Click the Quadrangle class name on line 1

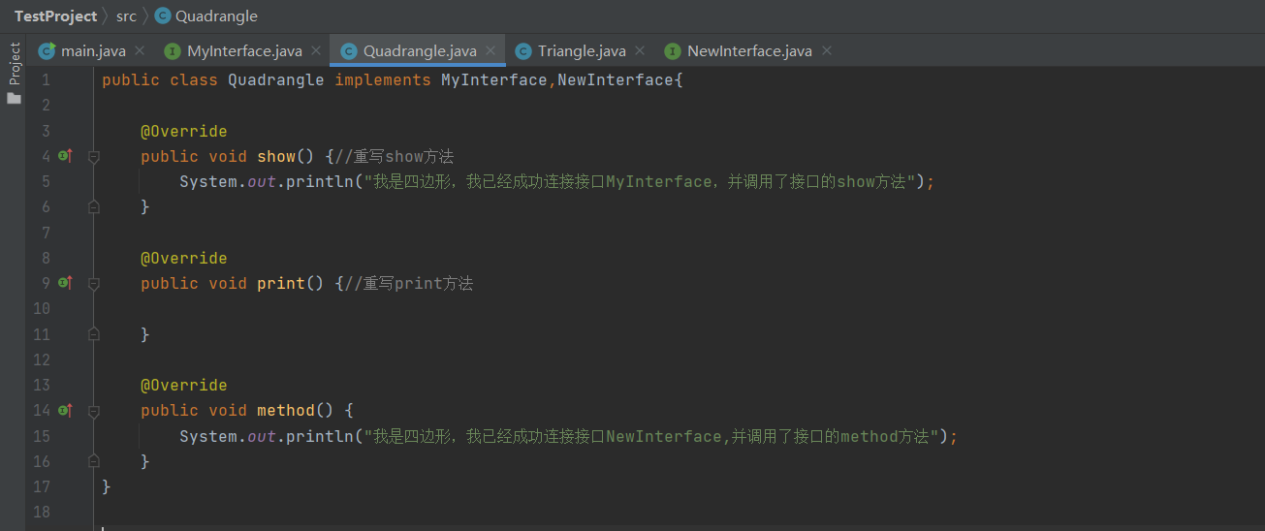276,80
